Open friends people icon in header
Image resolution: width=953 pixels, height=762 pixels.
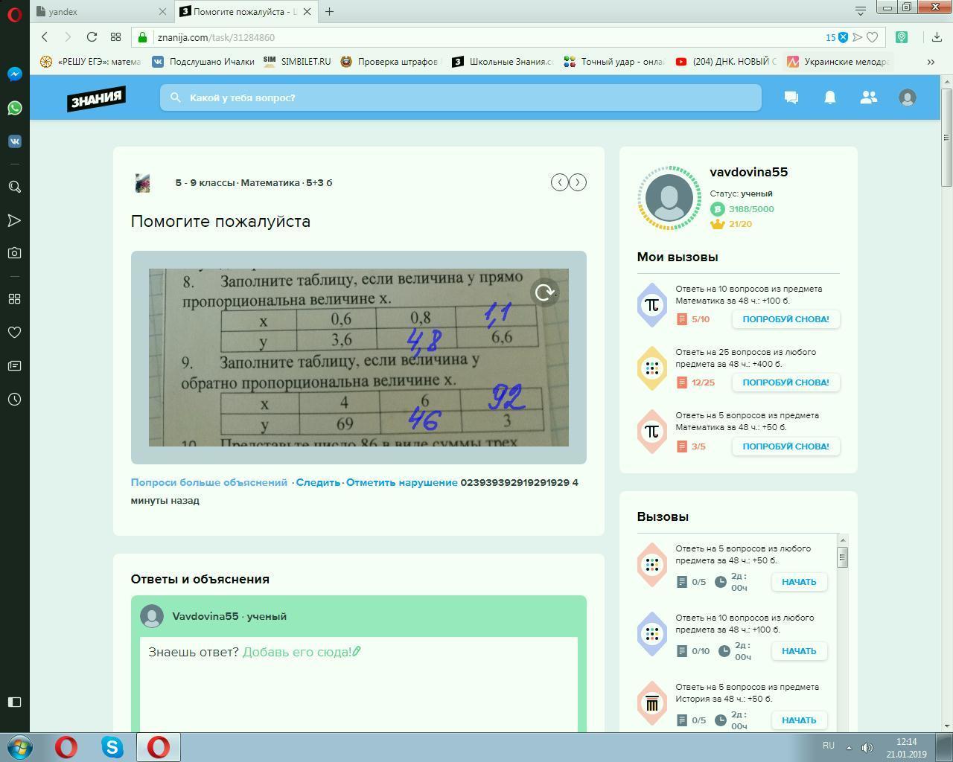(x=868, y=97)
